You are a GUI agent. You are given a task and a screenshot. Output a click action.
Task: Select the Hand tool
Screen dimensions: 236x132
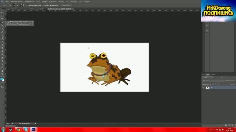2,71
